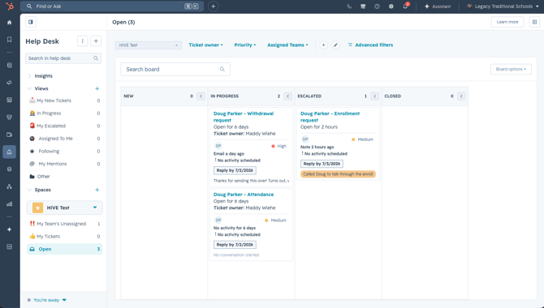Click Reply by 7/3/2026 on Enrollment ticket
Image resolution: width=544 pixels, height=308 pixels.
pos(322,164)
